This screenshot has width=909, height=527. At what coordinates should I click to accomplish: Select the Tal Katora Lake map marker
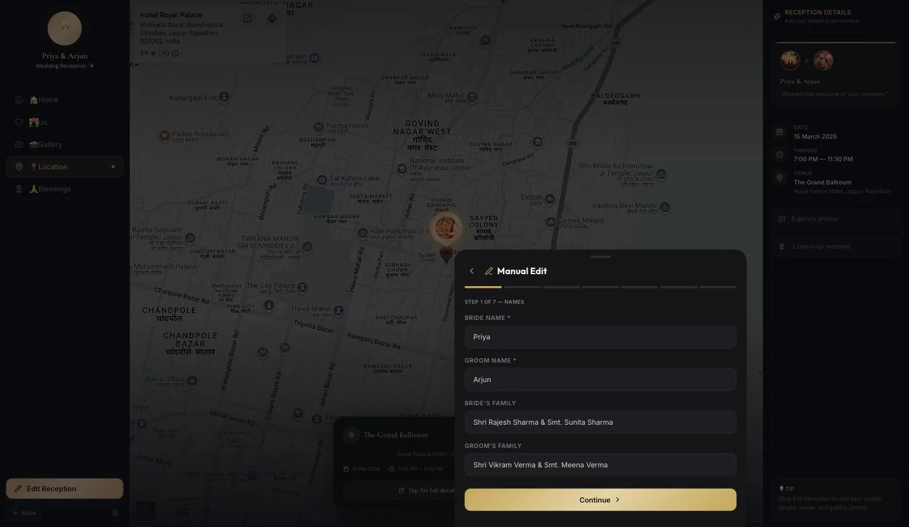(x=322, y=180)
